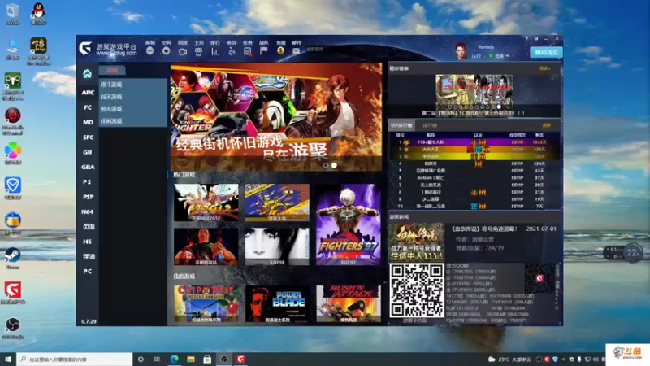Image resolution: width=650 pixels, height=366 pixels.
Task: Open the OBS Studio desktop shortcut
Action: click(x=13, y=328)
